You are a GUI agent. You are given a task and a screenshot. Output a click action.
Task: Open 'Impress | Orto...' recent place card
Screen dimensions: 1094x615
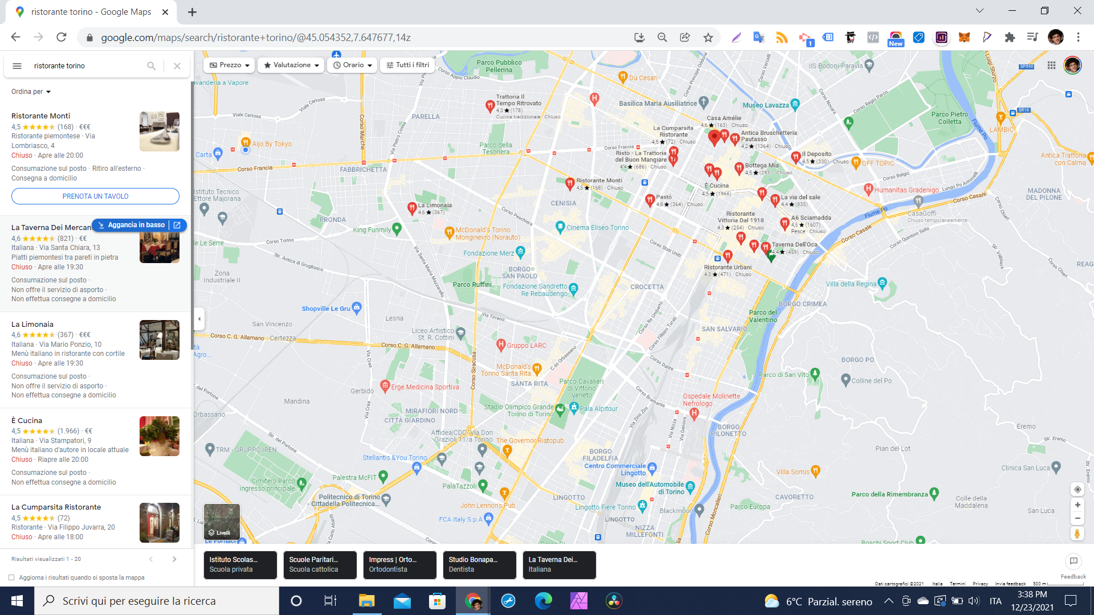(400, 565)
